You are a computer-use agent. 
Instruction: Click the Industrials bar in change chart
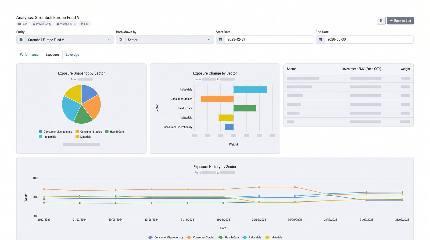250,89
